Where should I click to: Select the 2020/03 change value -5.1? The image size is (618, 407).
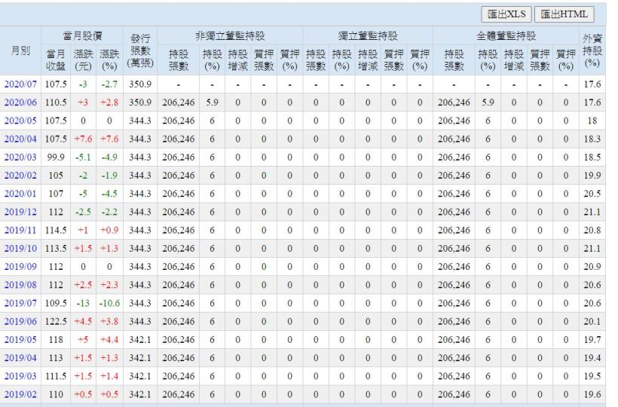[x=83, y=158]
